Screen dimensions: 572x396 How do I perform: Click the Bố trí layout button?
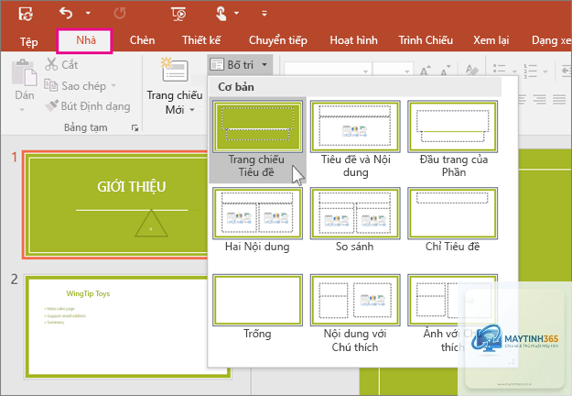pyautogui.click(x=239, y=65)
